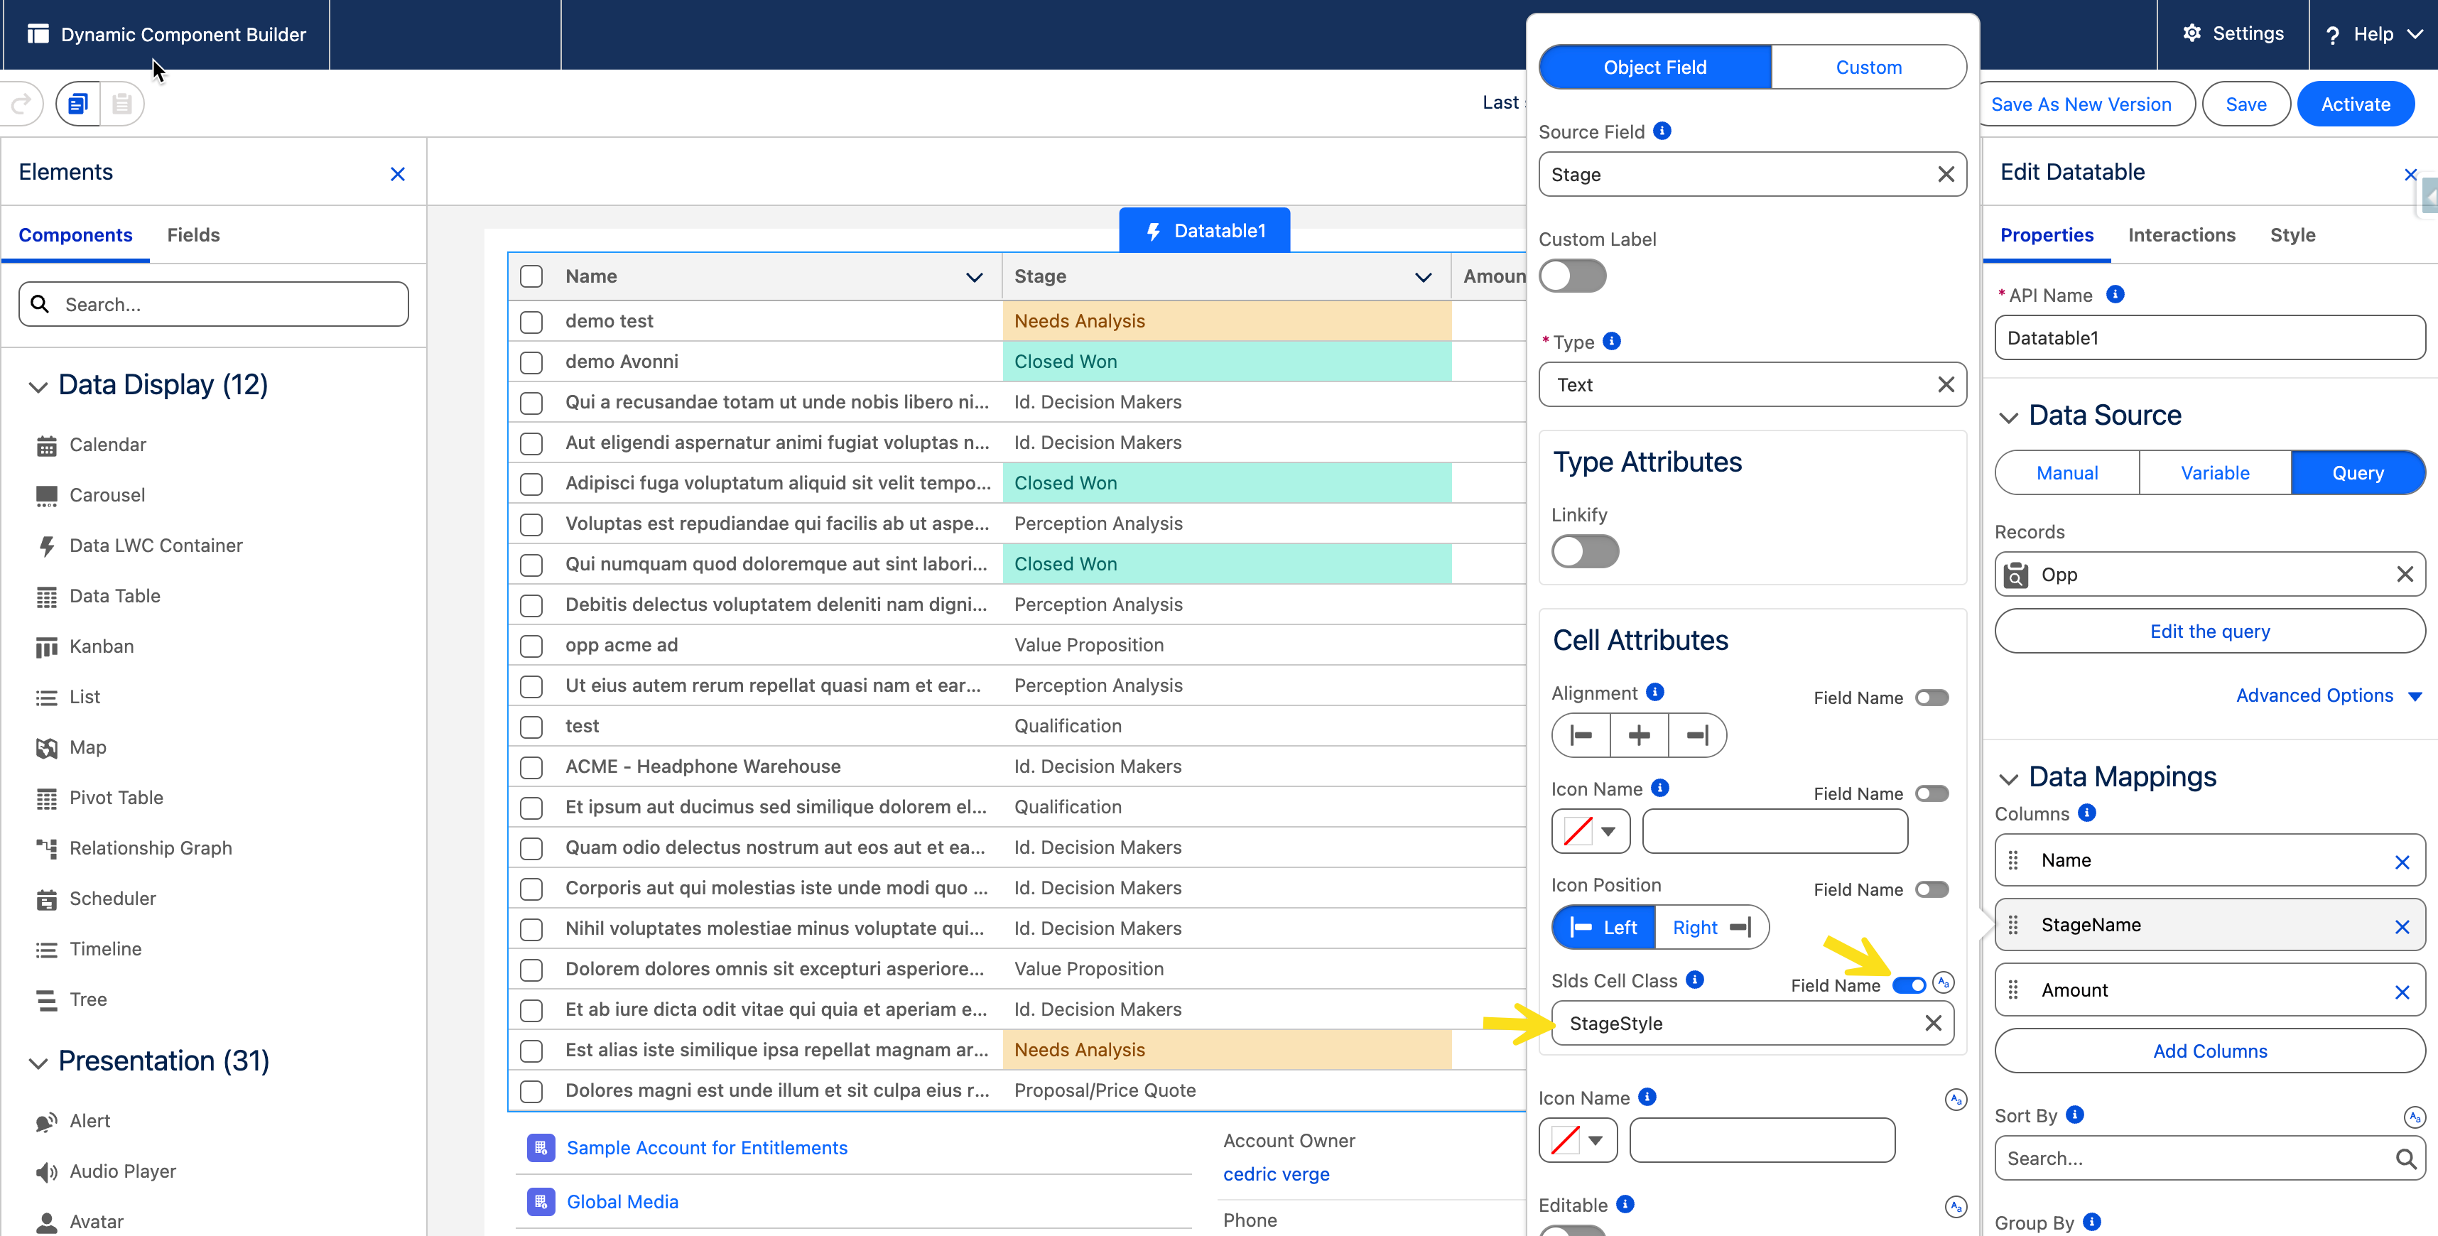Click the copy icon in the toolbar
Image resolution: width=2438 pixels, height=1236 pixels.
coord(77,104)
